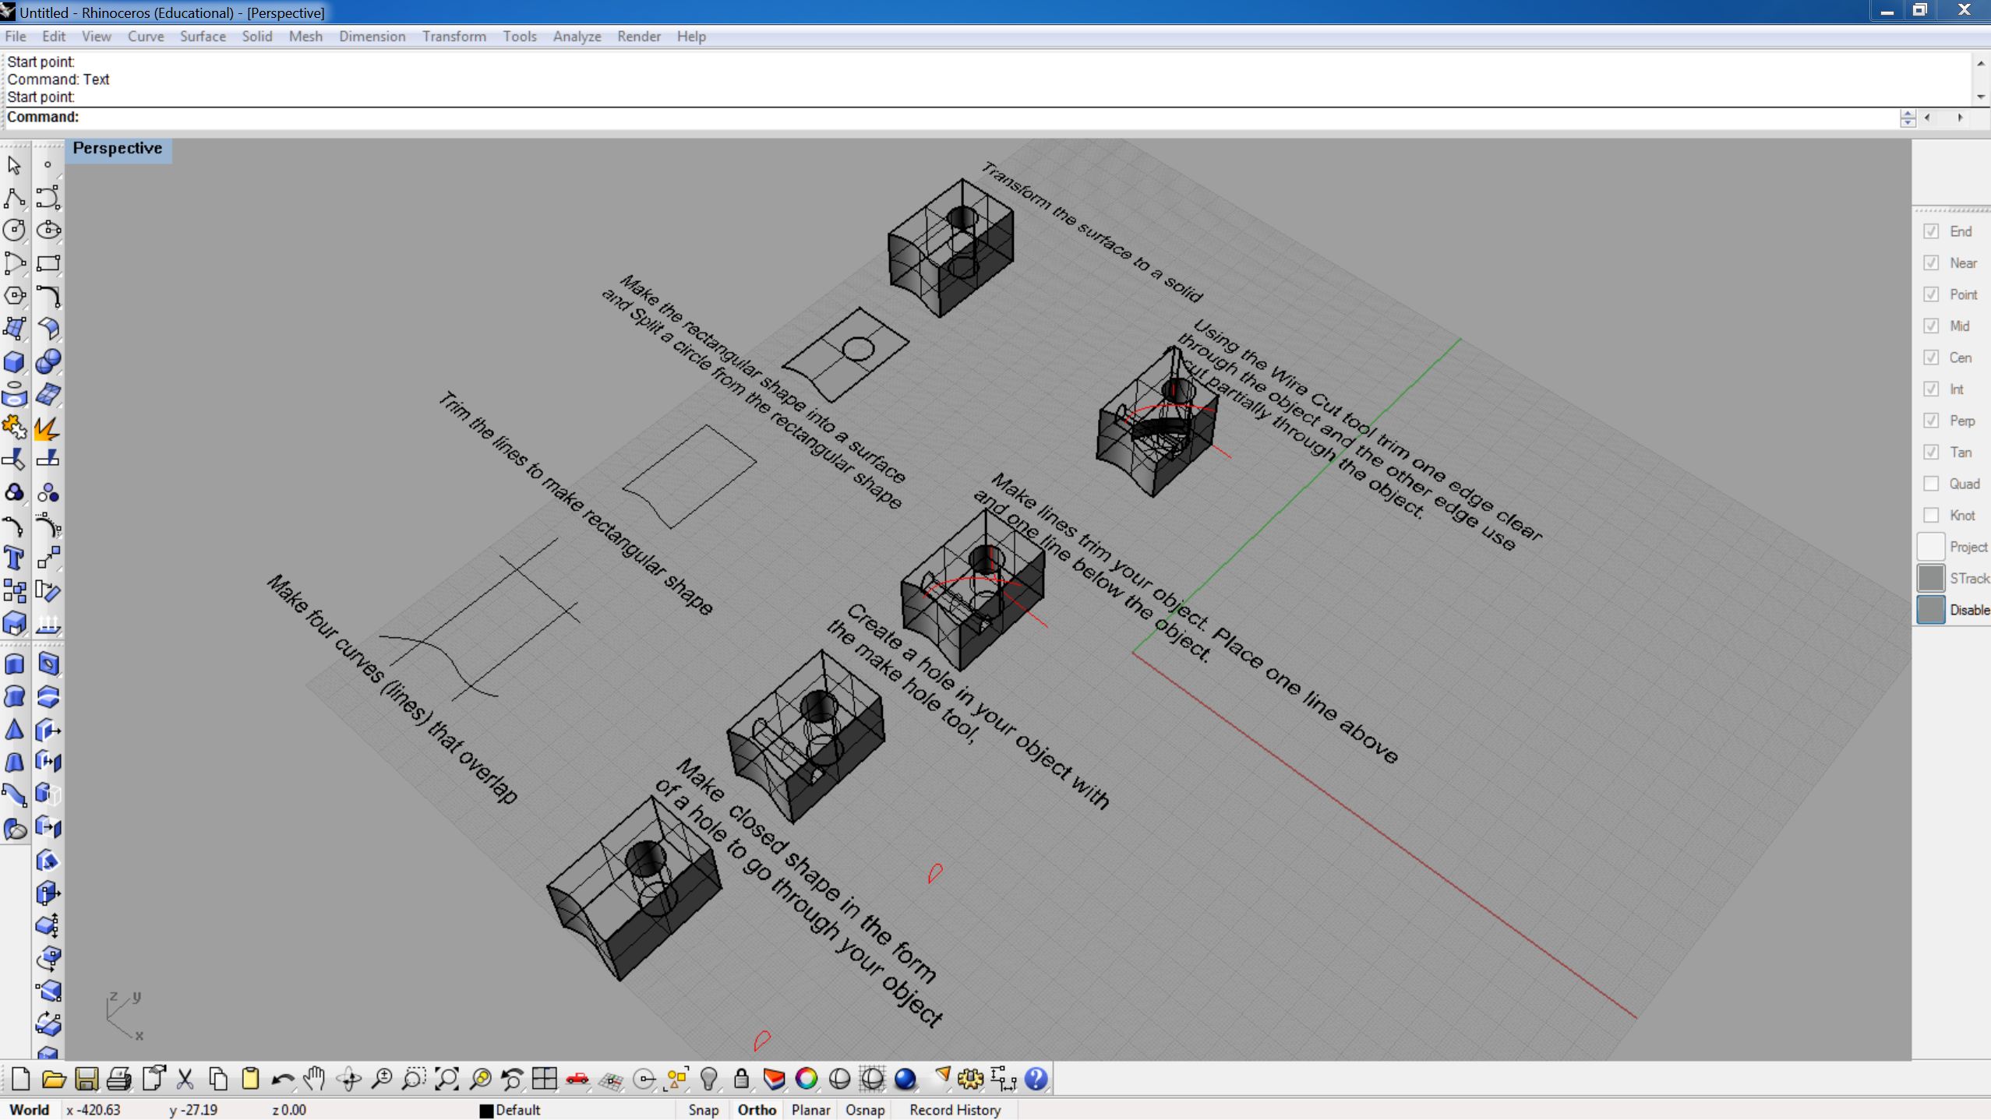Screen dimensions: 1991x1120
Task: Enable the Knot osnap checkbox
Action: (1931, 515)
